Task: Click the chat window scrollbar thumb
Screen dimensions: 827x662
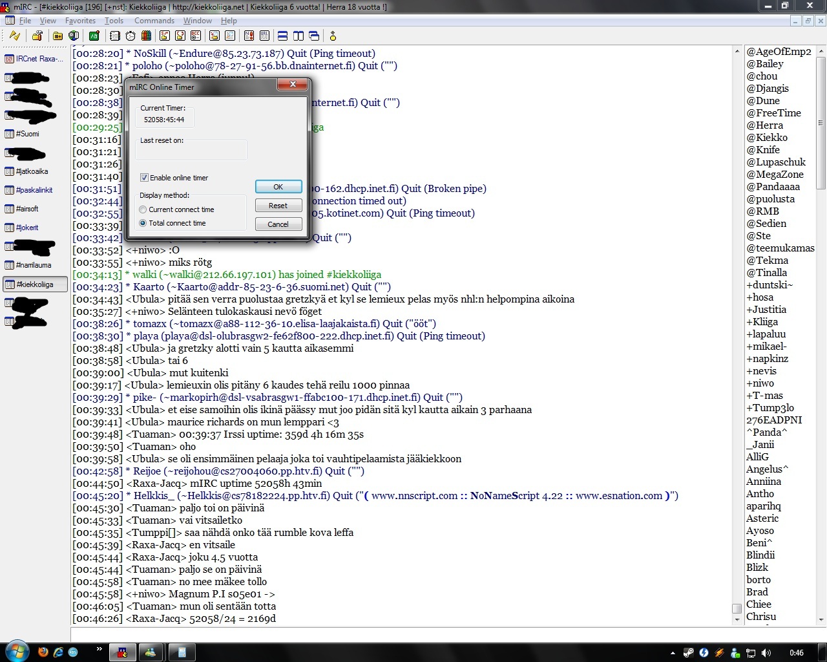Action: (737, 608)
